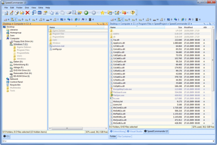The height and width of the screenshot is (145, 217).
Task: Select Lizenz.txt in right file list
Action: (x=117, y=105)
